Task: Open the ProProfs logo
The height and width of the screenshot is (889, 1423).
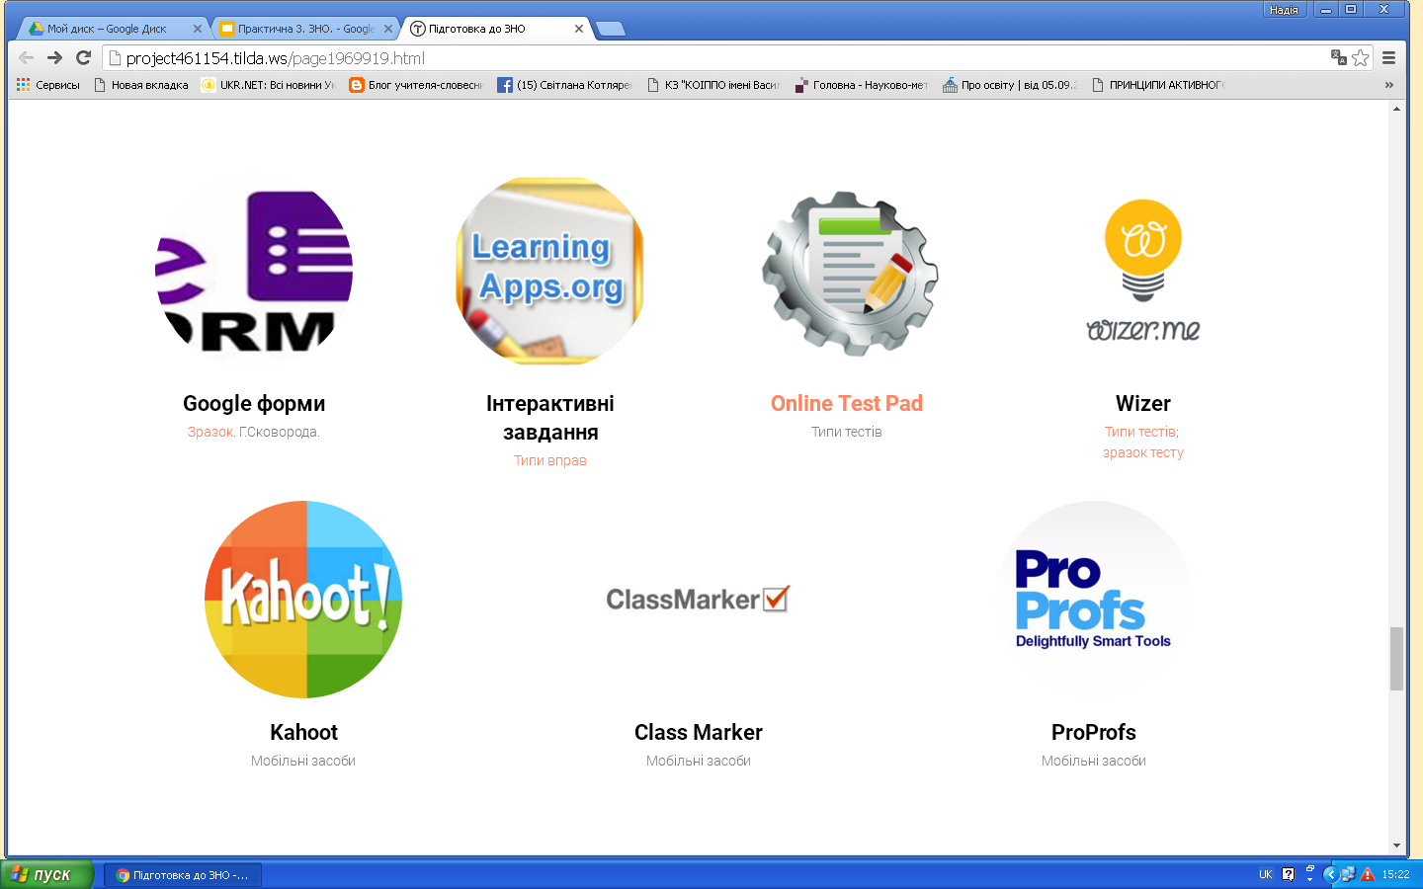Action: click(1094, 600)
